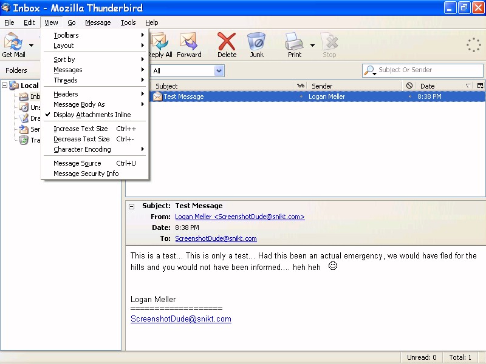Expand the Toolbars submenu
The height and width of the screenshot is (364, 486).
95,35
